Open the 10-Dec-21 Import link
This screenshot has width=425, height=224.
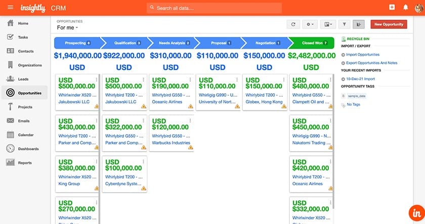(360, 79)
